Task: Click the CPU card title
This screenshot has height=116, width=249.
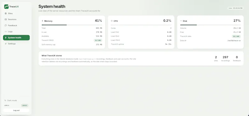Action: [116, 21]
